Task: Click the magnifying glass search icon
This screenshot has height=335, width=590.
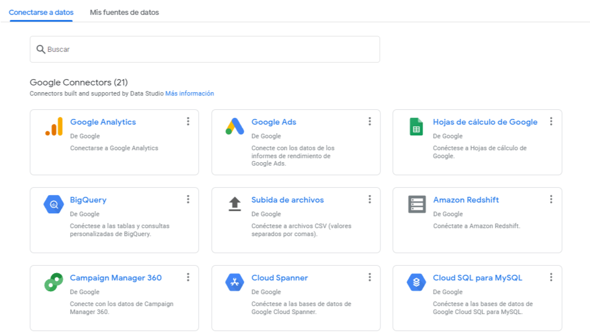Action: [40, 49]
